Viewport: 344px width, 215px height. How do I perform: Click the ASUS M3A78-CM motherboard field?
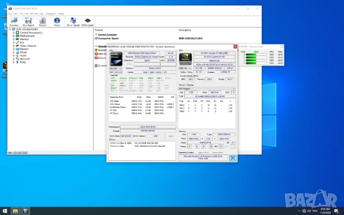click(148, 127)
